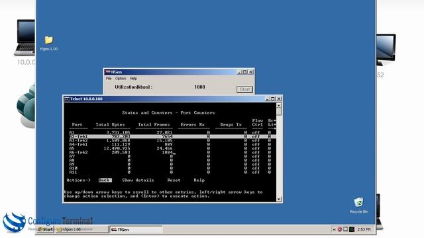Select Back action in Telnet window
The width and height of the screenshot is (424, 238).
[x=105, y=180]
